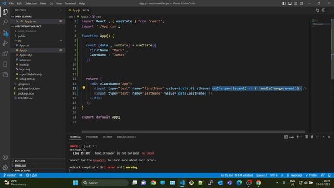Open package.json in the file tree
Screen dimensions: 334x188
26,93
